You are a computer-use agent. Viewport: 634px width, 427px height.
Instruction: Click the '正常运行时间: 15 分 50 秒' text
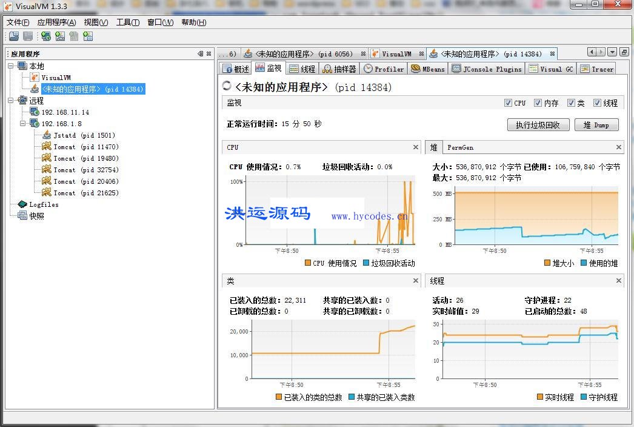coord(274,124)
